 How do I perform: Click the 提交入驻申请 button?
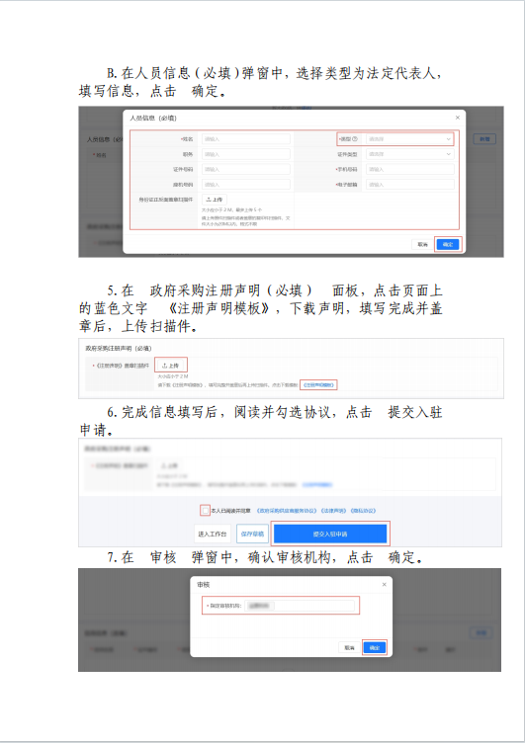330,534
